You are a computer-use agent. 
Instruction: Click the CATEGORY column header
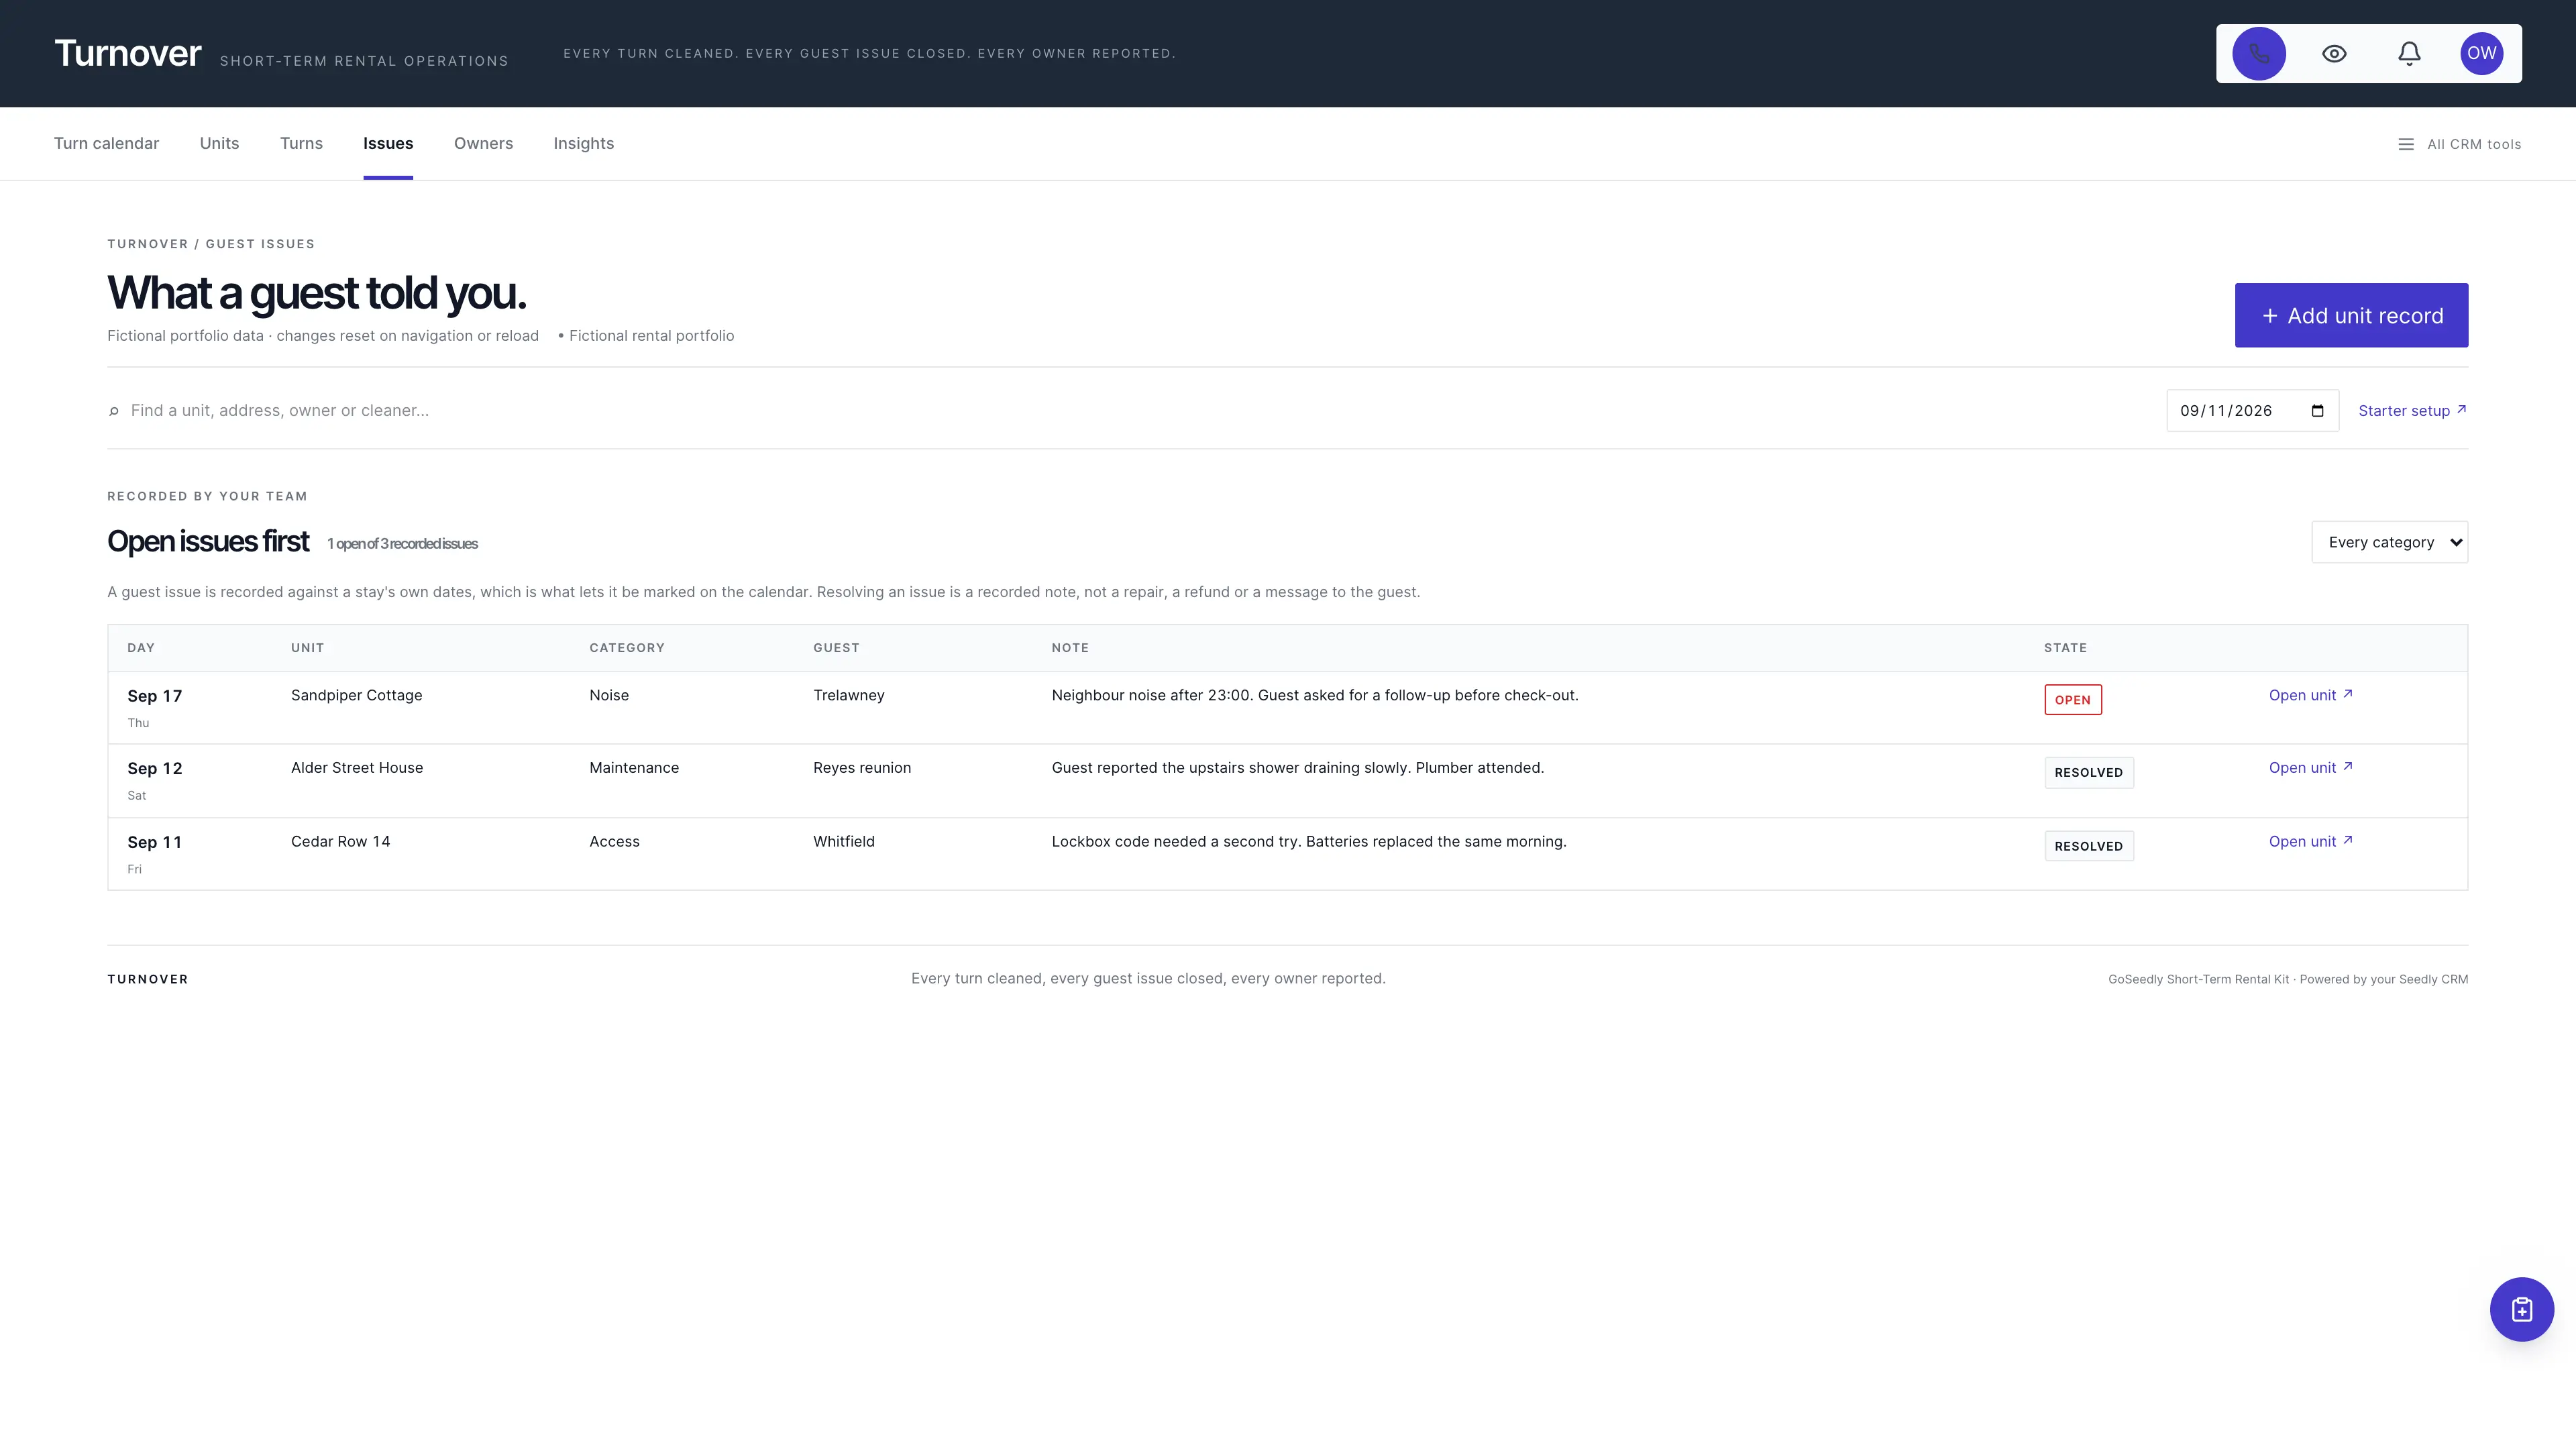[x=626, y=648]
